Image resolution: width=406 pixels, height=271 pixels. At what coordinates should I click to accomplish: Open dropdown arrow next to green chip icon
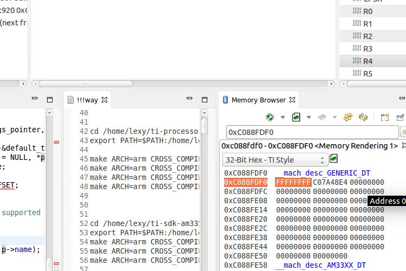point(283,118)
